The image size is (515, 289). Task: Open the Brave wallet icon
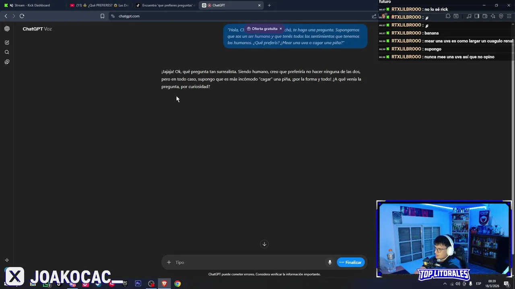485,16
